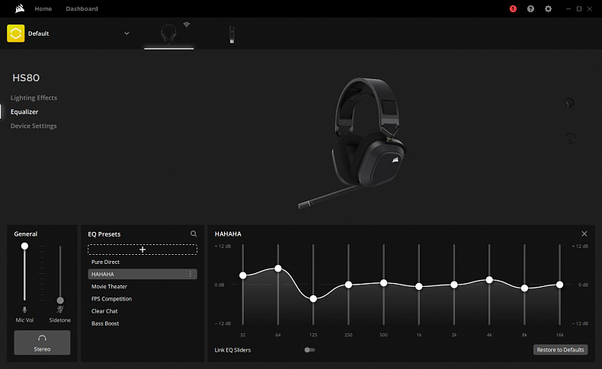Click Restore to Defaults button
Viewport: 602px width, 369px height.
coord(560,350)
